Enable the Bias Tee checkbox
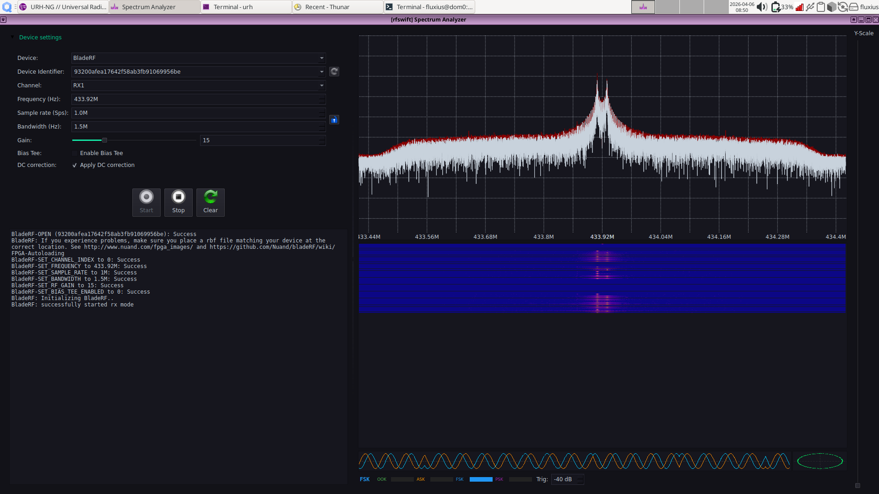Image resolution: width=879 pixels, height=494 pixels. point(75,153)
